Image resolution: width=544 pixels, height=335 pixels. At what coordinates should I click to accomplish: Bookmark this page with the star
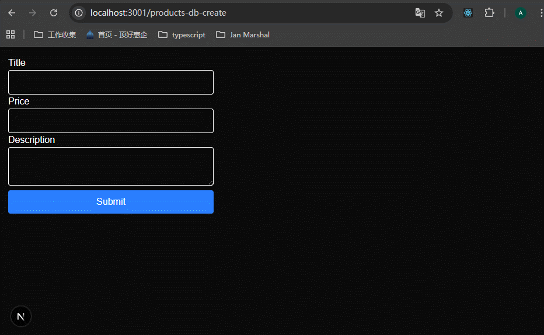point(439,13)
